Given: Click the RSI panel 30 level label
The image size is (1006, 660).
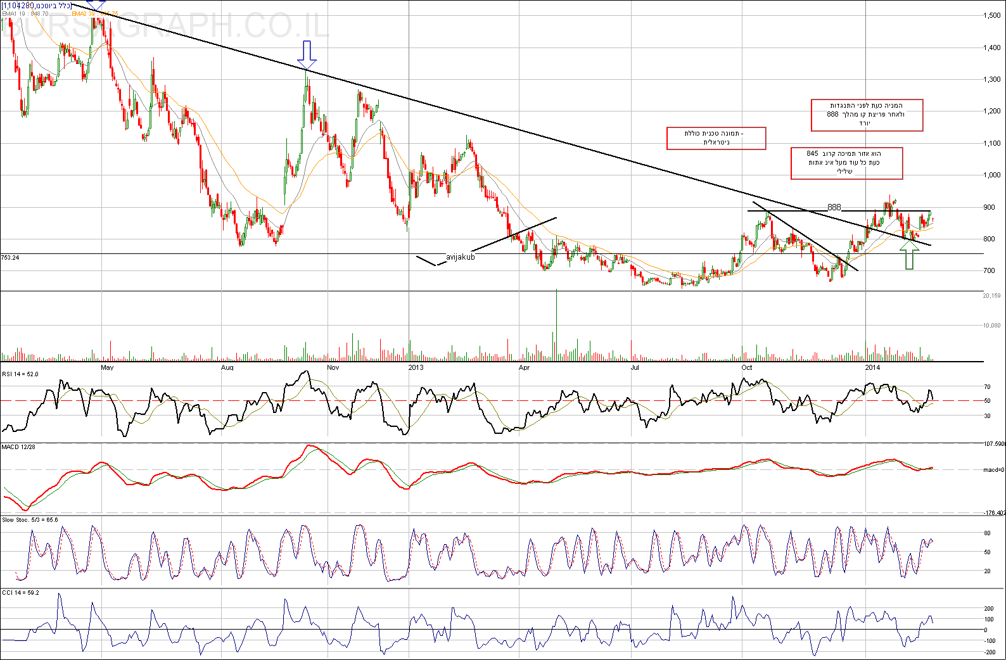Looking at the screenshot, I should tap(987, 416).
